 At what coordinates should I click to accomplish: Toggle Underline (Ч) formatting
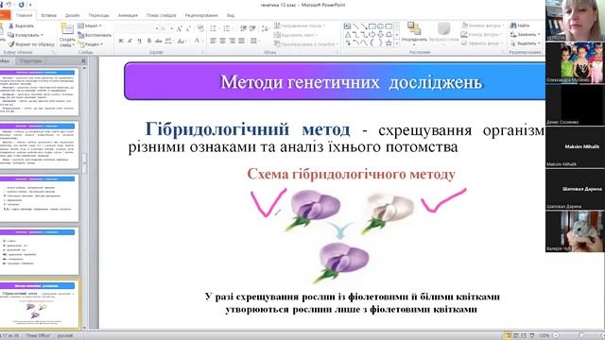(140, 41)
